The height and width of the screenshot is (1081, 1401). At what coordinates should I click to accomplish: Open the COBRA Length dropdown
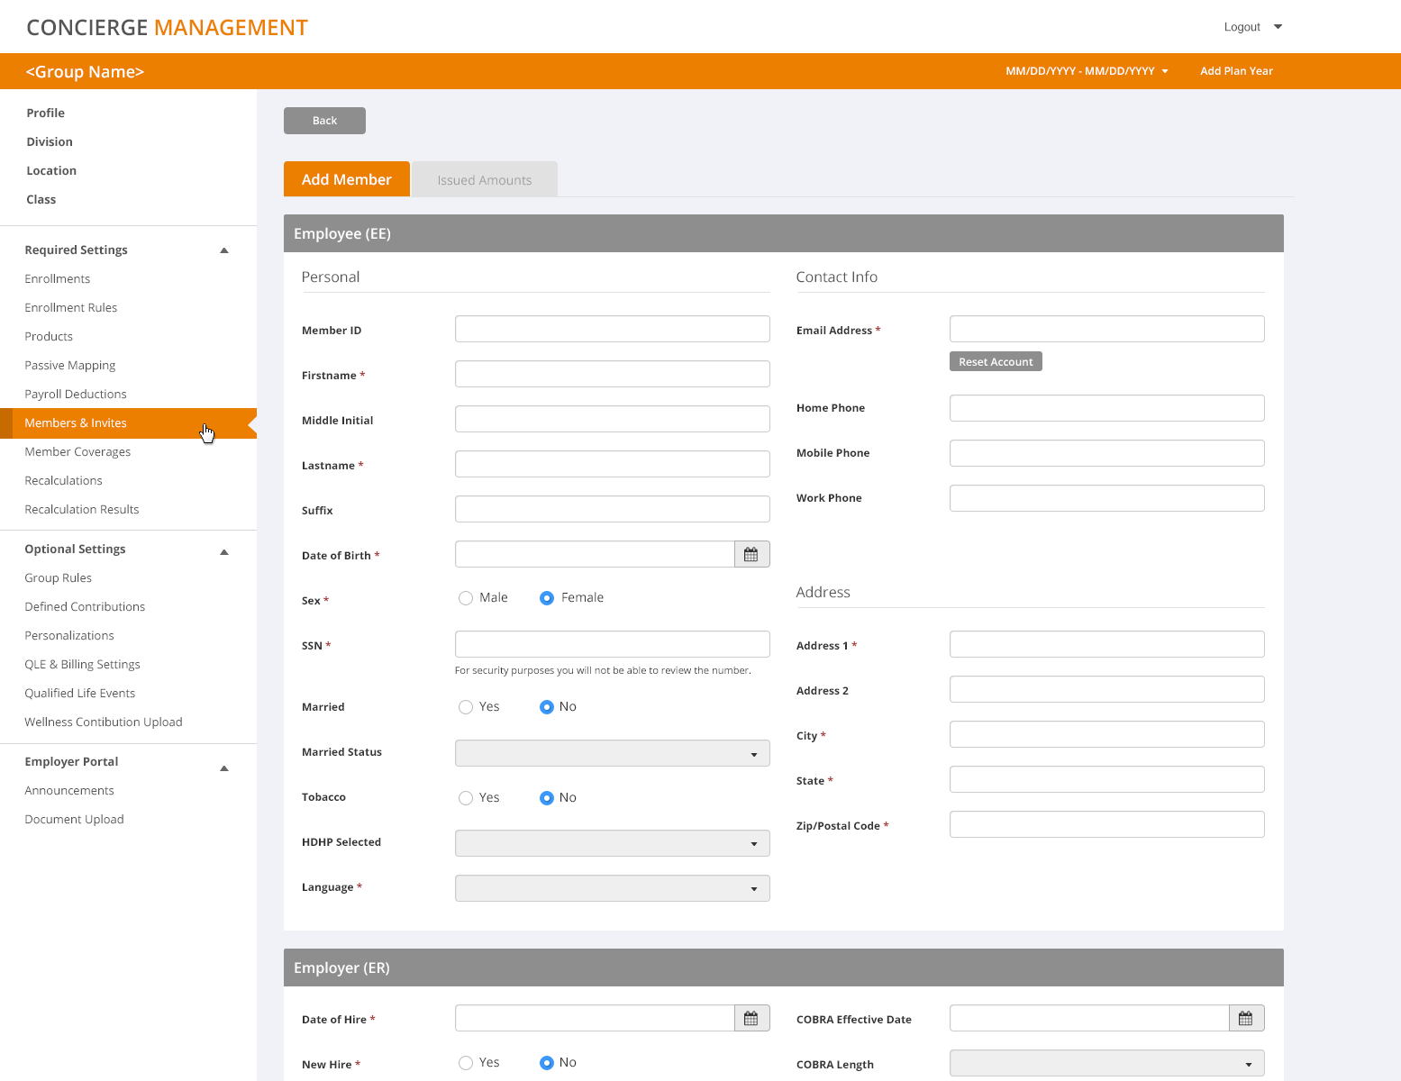tap(1107, 1063)
